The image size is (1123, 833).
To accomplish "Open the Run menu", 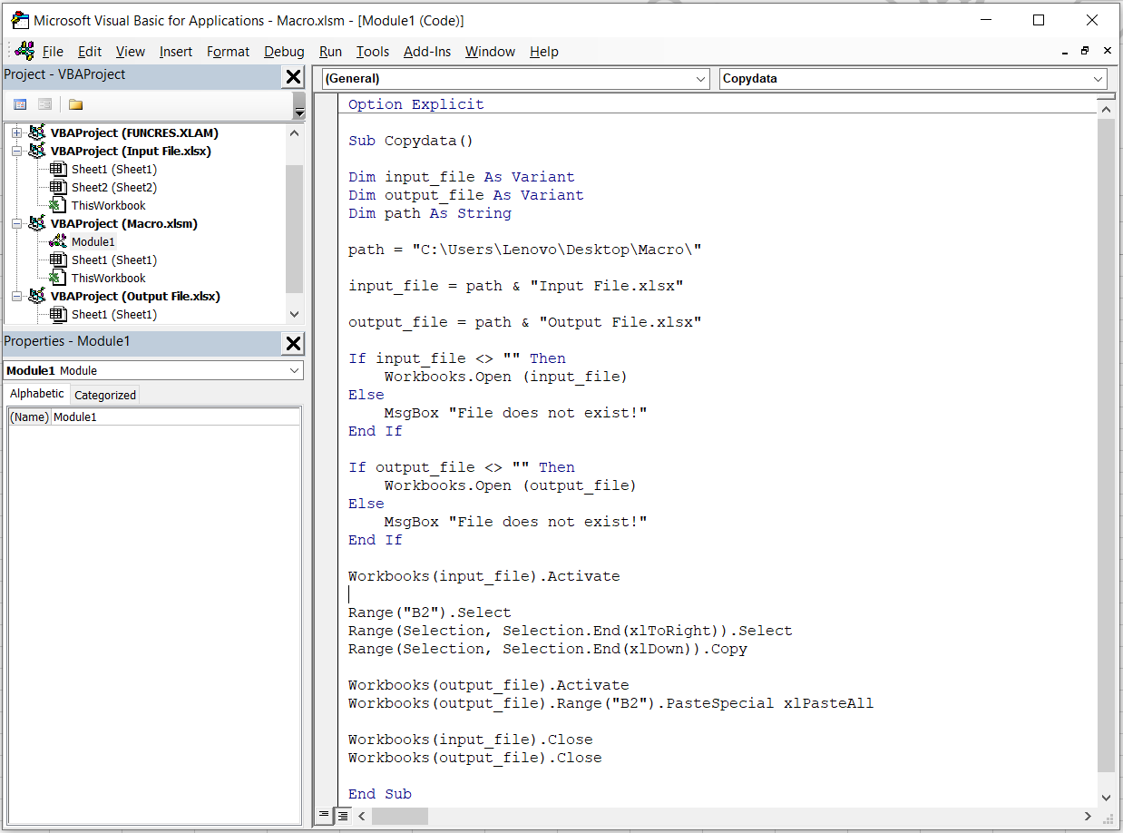I will (x=330, y=52).
